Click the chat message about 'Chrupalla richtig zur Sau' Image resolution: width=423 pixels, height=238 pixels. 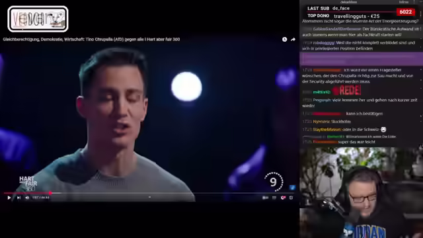pyautogui.click(x=358, y=76)
